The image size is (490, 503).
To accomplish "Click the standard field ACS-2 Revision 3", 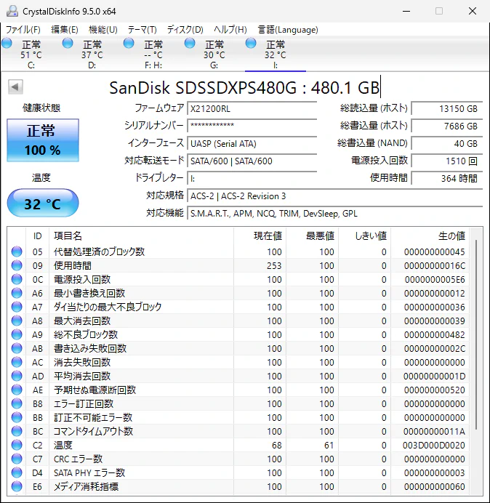I will [335, 196].
